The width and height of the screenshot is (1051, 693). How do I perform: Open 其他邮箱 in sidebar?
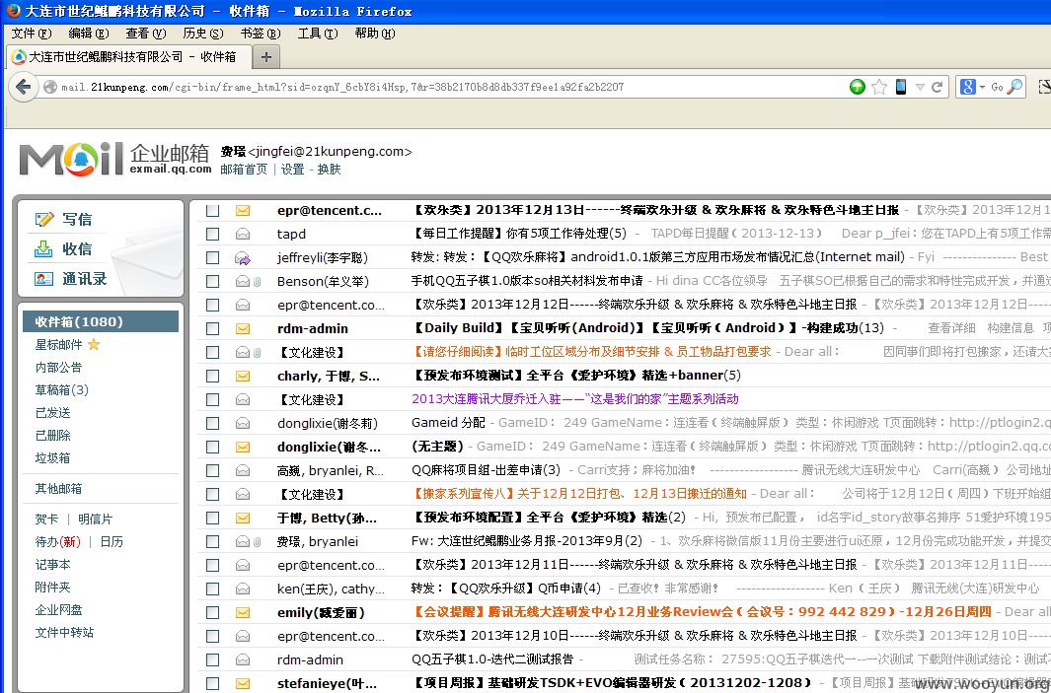(58, 489)
